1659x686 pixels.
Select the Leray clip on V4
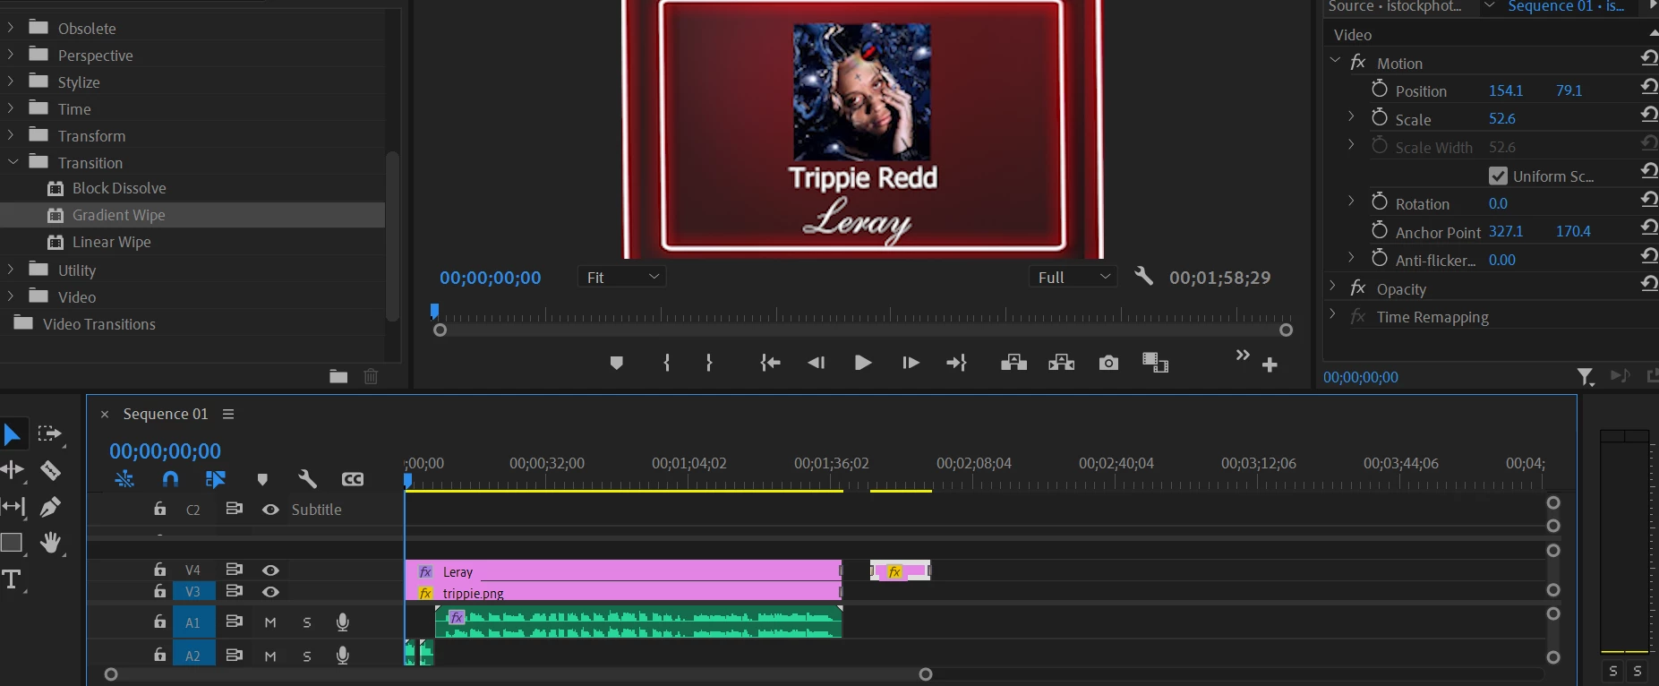point(623,570)
